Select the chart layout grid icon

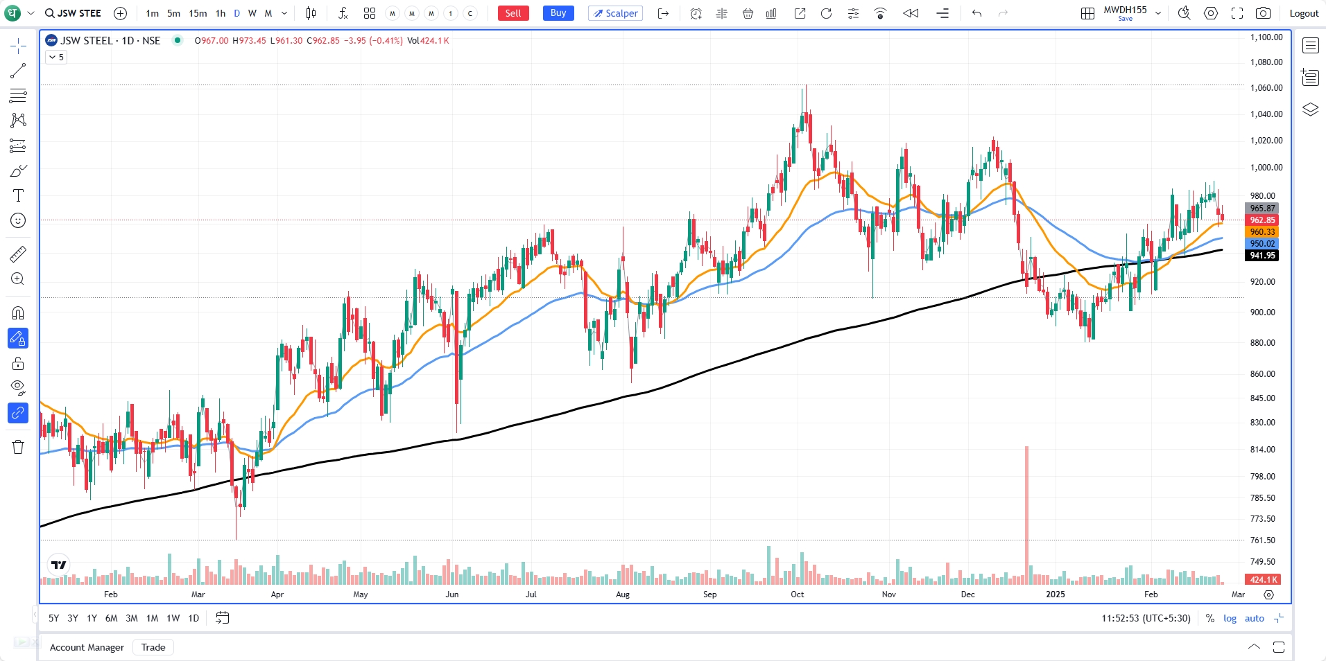click(1087, 13)
